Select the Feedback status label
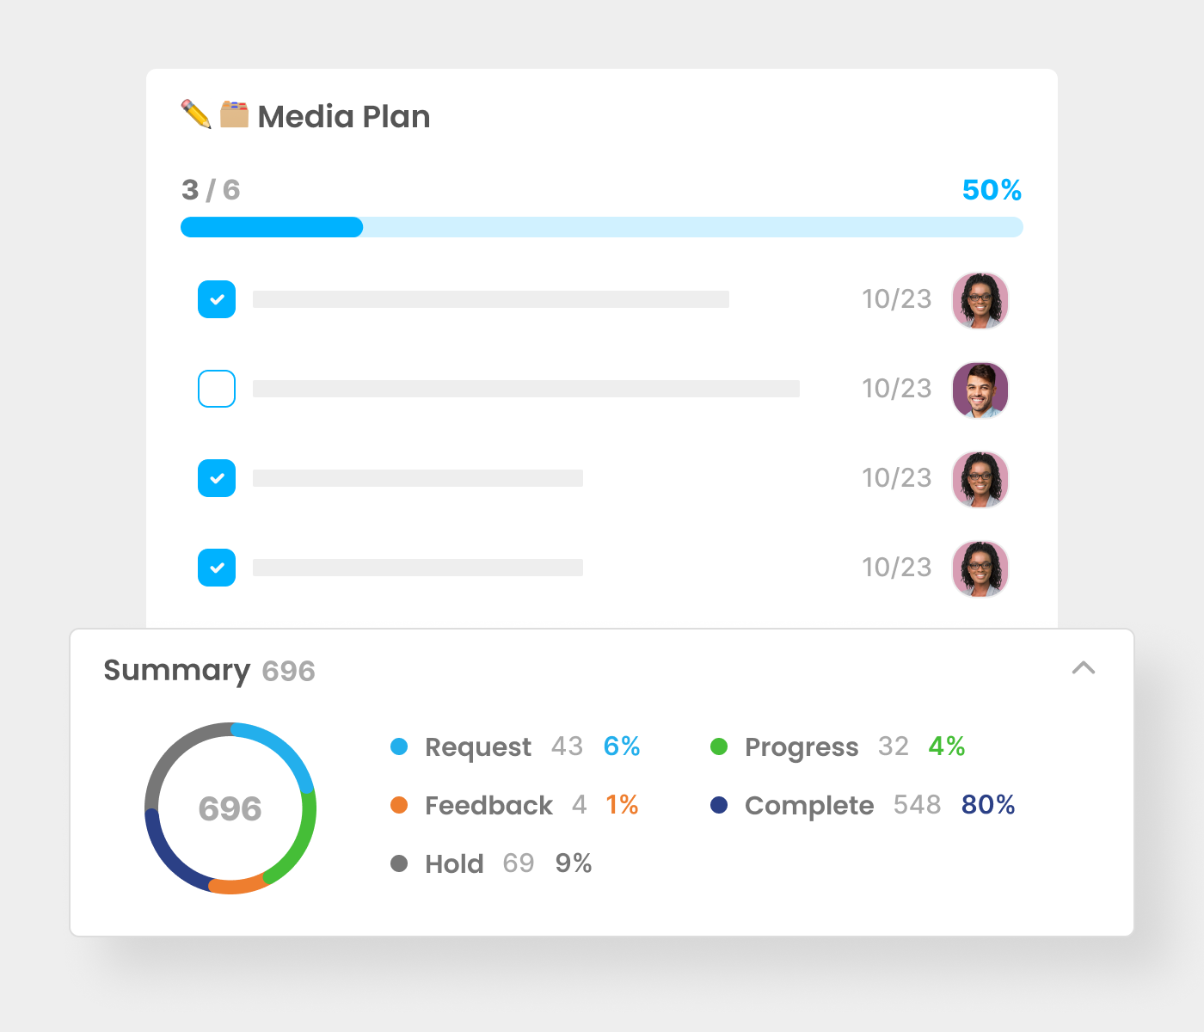The width and height of the screenshot is (1204, 1032). click(488, 806)
